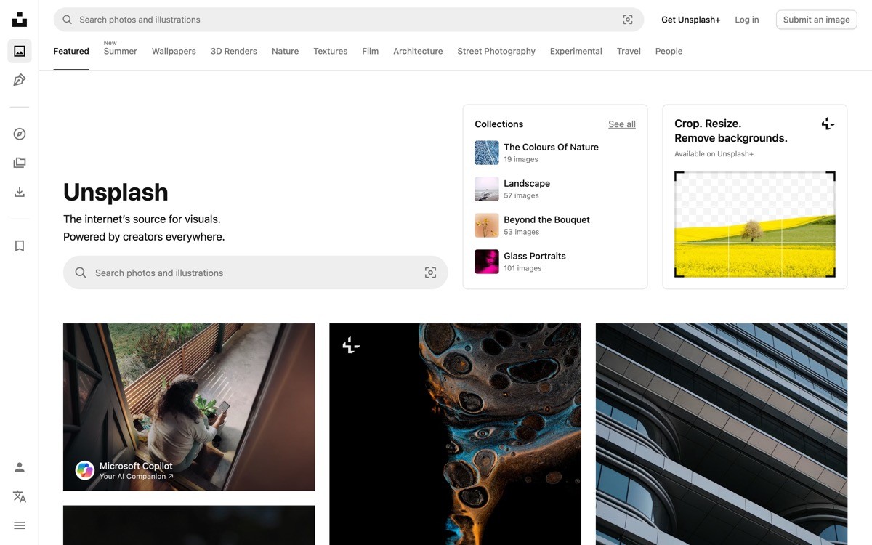
Task: Open the Film tab
Action: [x=371, y=51]
